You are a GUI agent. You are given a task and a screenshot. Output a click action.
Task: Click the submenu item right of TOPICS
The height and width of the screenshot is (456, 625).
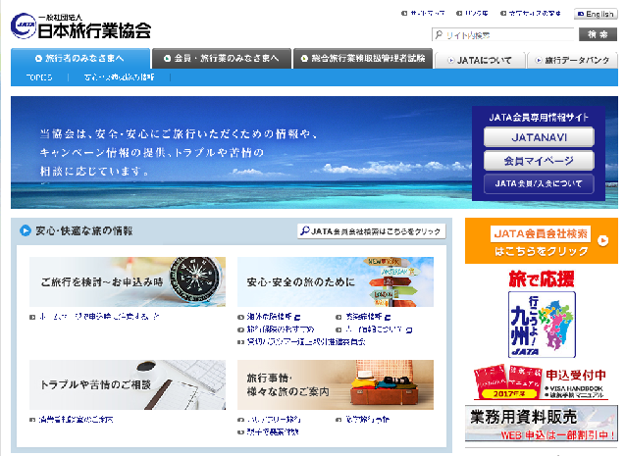tap(119, 77)
